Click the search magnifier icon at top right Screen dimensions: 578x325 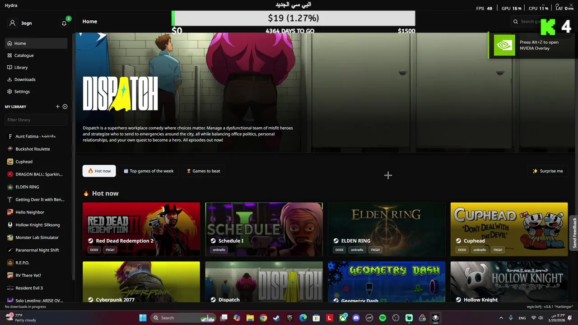click(516, 22)
